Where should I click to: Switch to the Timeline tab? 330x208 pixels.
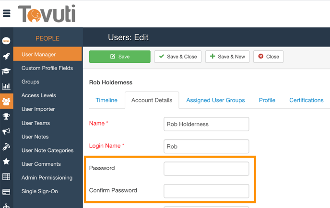(x=106, y=100)
